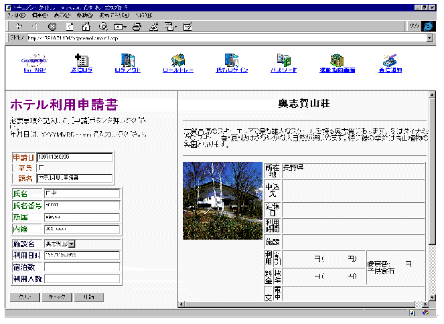This screenshot has width=444, height=324.
Task: Click the チェック (check) button
Action: (57, 297)
